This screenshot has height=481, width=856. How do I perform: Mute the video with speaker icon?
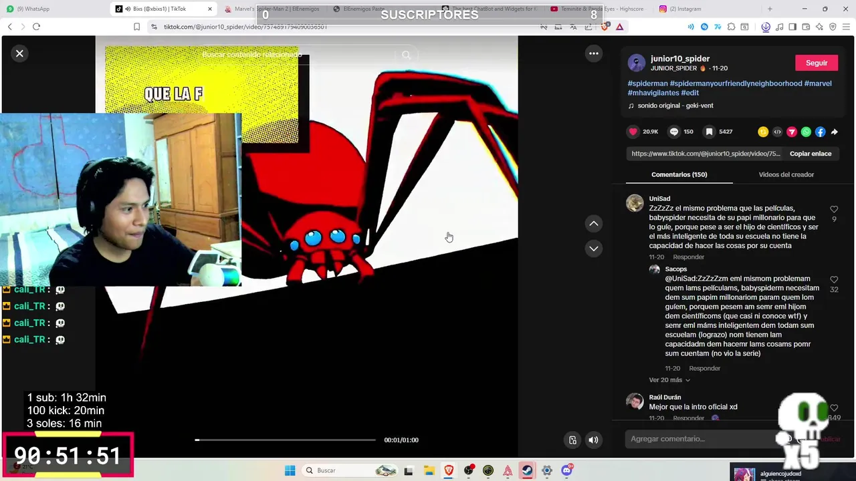coord(593,440)
